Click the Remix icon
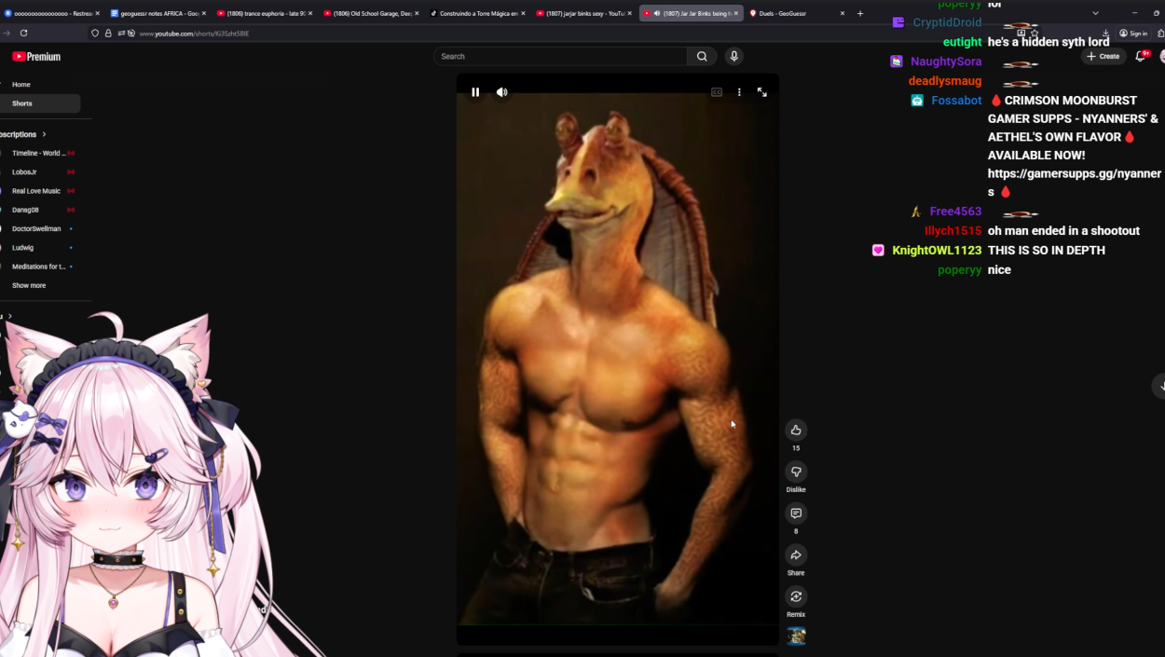Viewport: 1165px width, 657px height. (796, 596)
